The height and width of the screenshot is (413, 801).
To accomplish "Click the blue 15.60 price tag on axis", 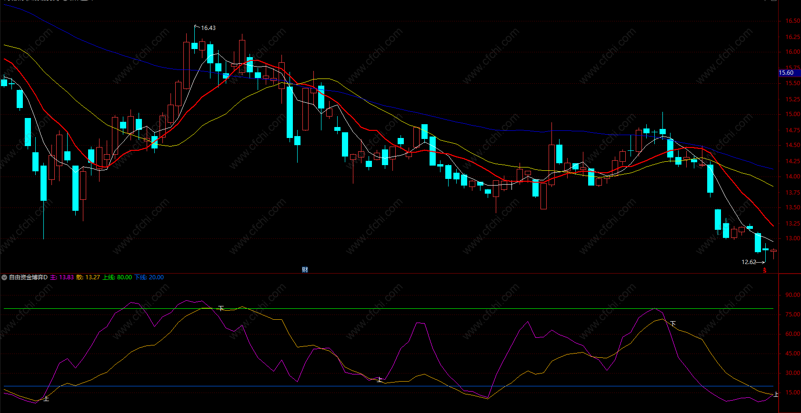I will coord(789,73).
